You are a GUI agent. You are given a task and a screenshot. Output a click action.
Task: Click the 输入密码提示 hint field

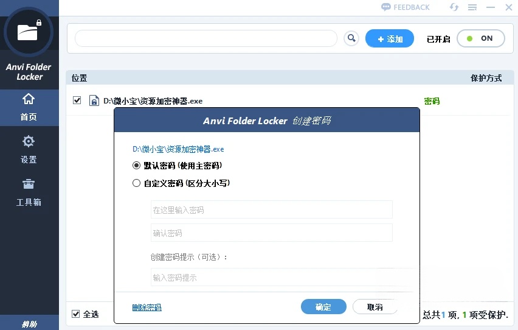click(272, 277)
